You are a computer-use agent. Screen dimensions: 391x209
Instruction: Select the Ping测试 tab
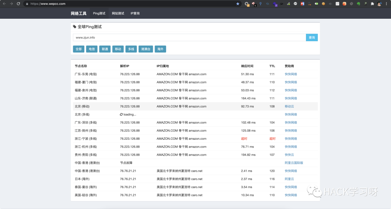click(x=99, y=13)
